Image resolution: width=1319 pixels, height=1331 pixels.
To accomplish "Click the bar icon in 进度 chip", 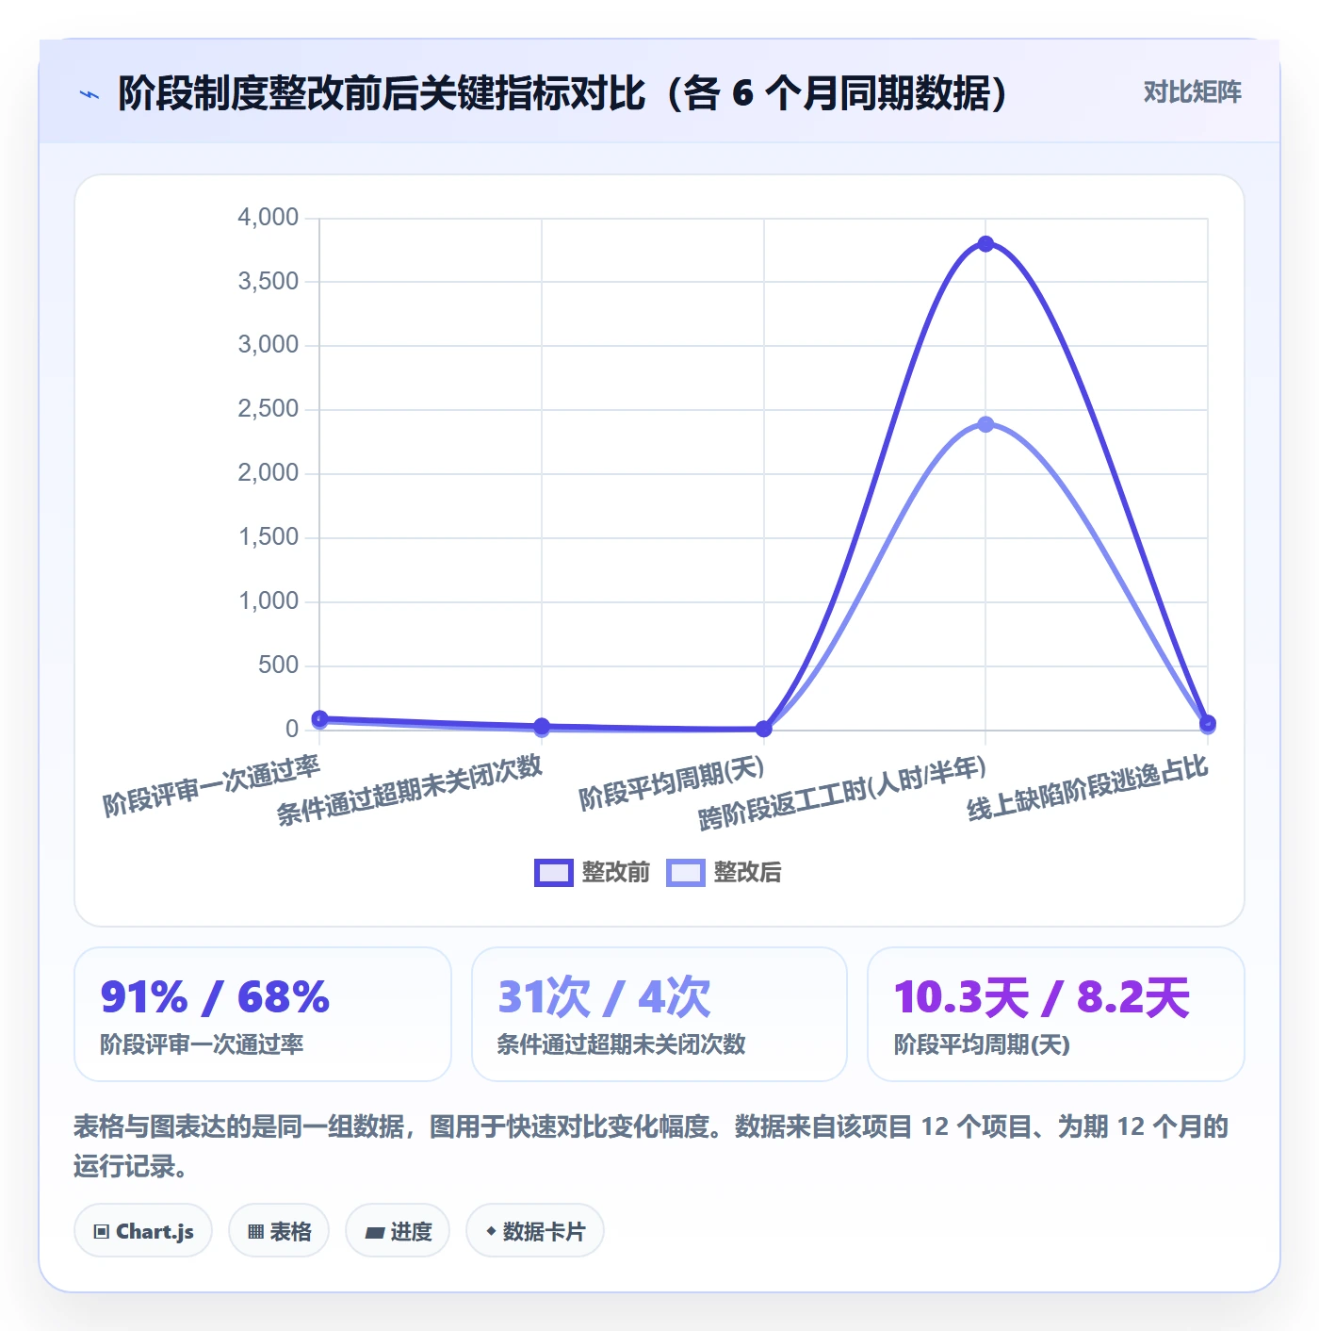I will click(374, 1232).
